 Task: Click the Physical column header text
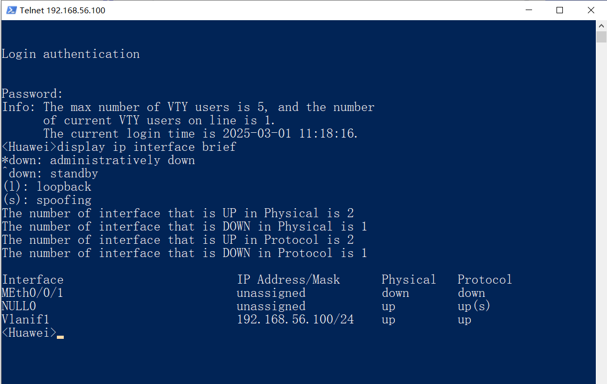pos(408,279)
